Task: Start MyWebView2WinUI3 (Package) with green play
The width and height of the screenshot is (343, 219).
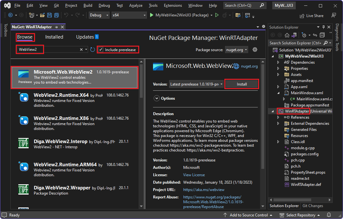Action: (x=152, y=15)
